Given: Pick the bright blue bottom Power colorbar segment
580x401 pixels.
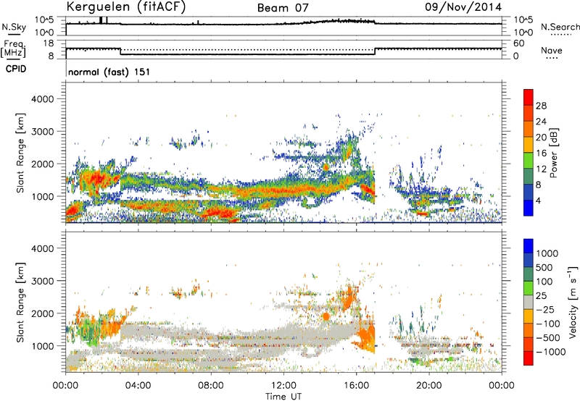Looking at the screenshot, I should [x=529, y=208].
